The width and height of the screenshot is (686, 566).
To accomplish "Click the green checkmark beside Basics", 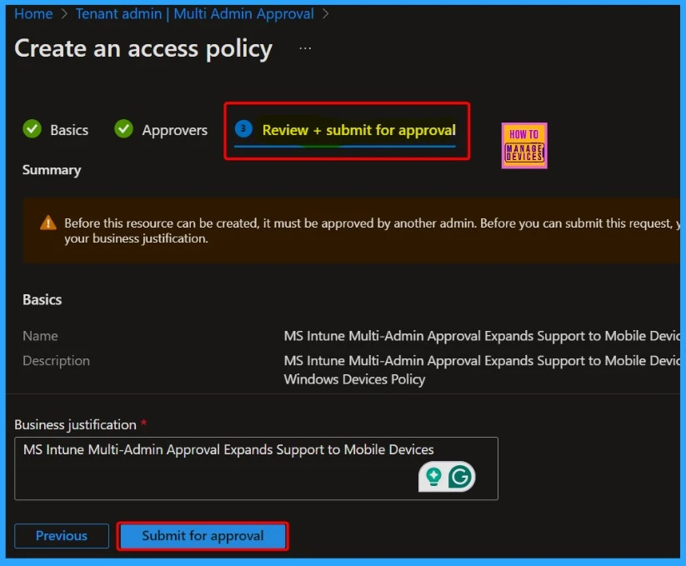I will click(32, 129).
